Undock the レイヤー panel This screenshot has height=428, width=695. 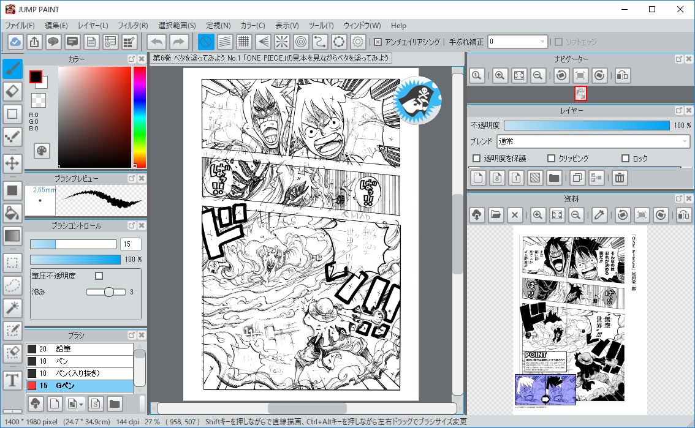[x=678, y=110]
